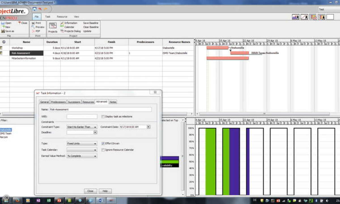Click the resource usage view icon at top right
This screenshot has height=204, width=340.
click(x=322, y=17)
